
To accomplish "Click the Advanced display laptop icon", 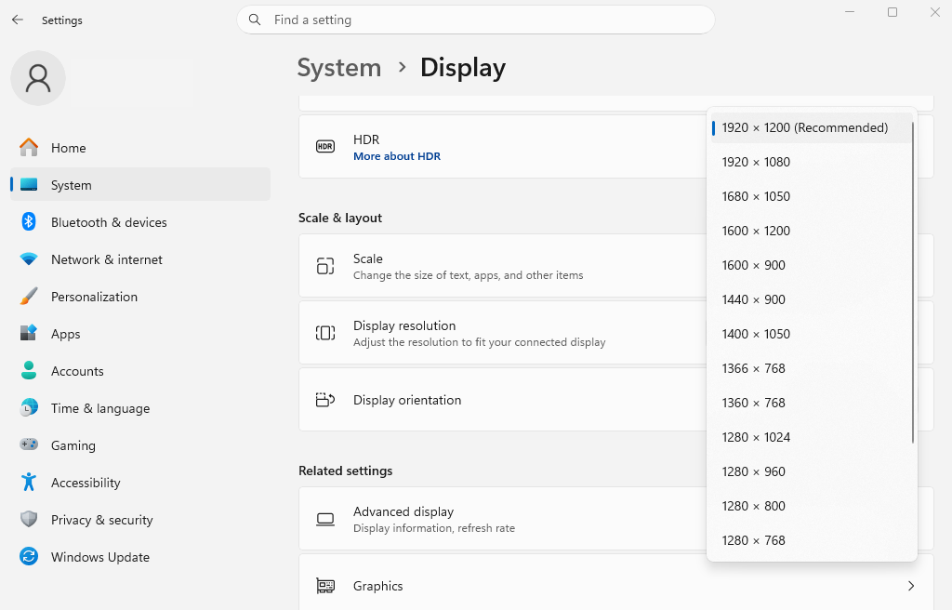I will (x=325, y=520).
